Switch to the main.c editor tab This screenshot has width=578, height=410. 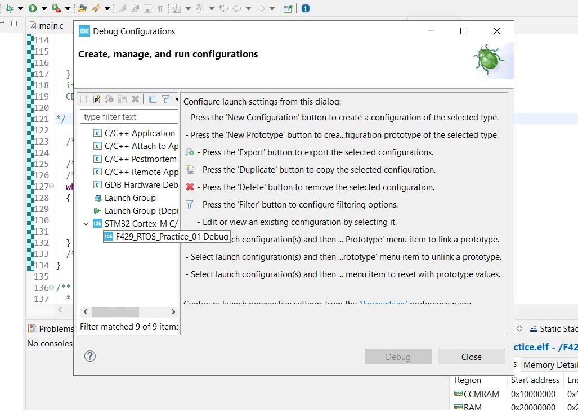[47, 26]
